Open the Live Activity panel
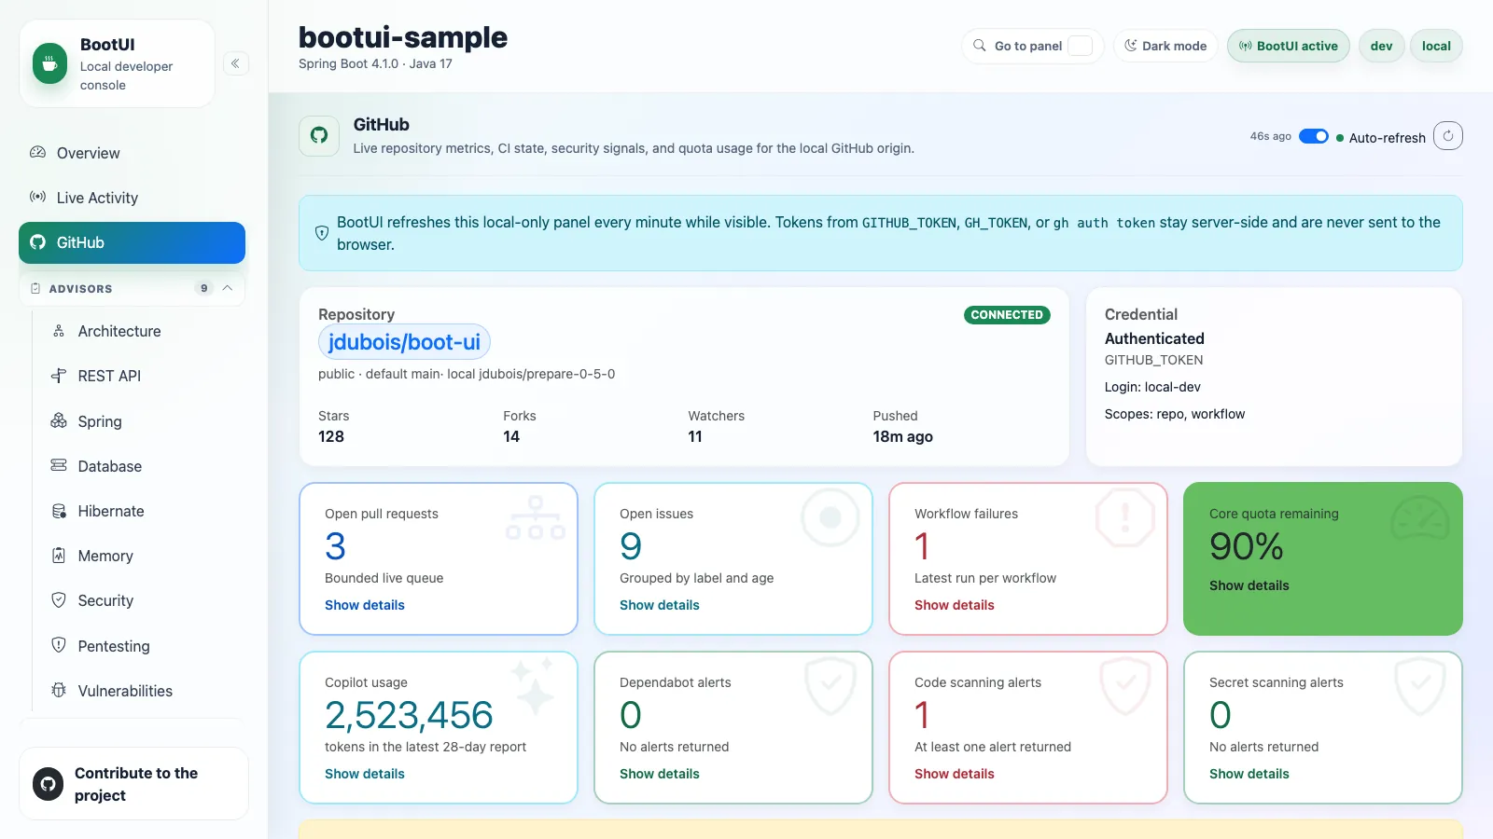The image size is (1493, 839). [x=132, y=198]
